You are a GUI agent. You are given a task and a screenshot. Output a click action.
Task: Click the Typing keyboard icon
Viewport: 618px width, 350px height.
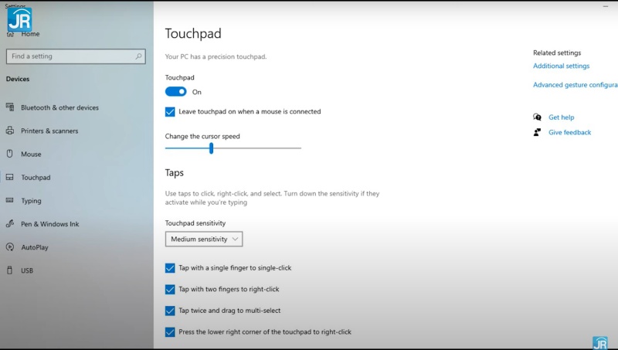[x=10, y=200]
